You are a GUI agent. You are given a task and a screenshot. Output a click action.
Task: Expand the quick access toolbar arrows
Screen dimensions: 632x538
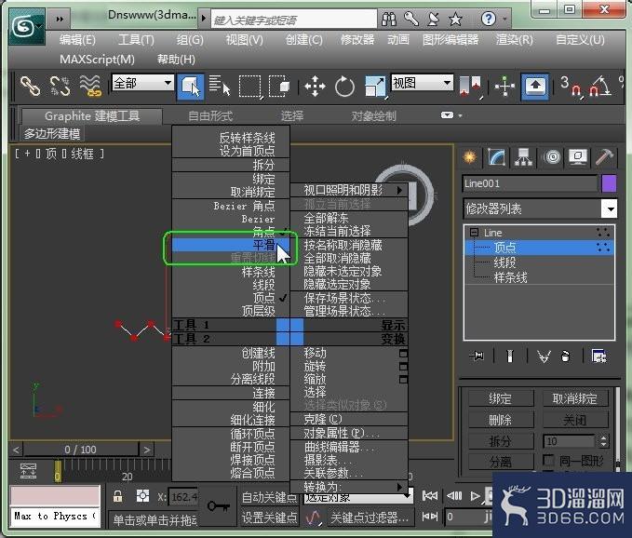pyautogui.click(x=60, y=19)
